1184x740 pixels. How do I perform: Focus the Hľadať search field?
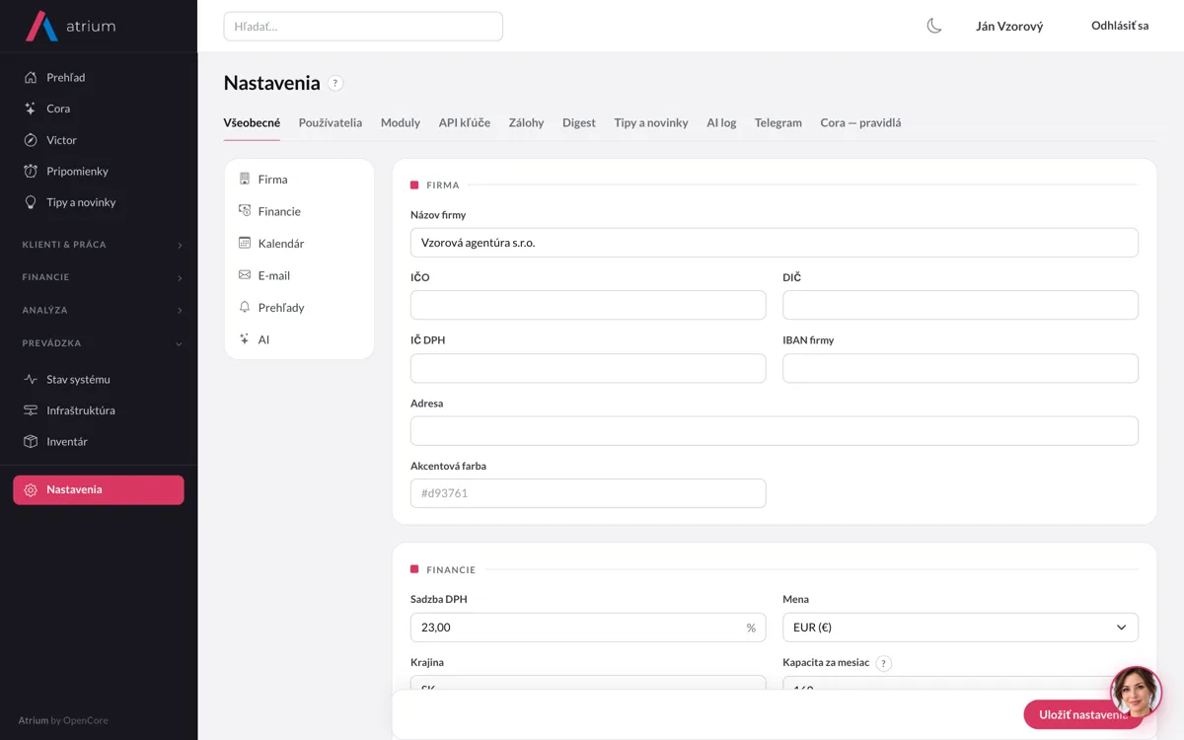(x=363, y=27)
